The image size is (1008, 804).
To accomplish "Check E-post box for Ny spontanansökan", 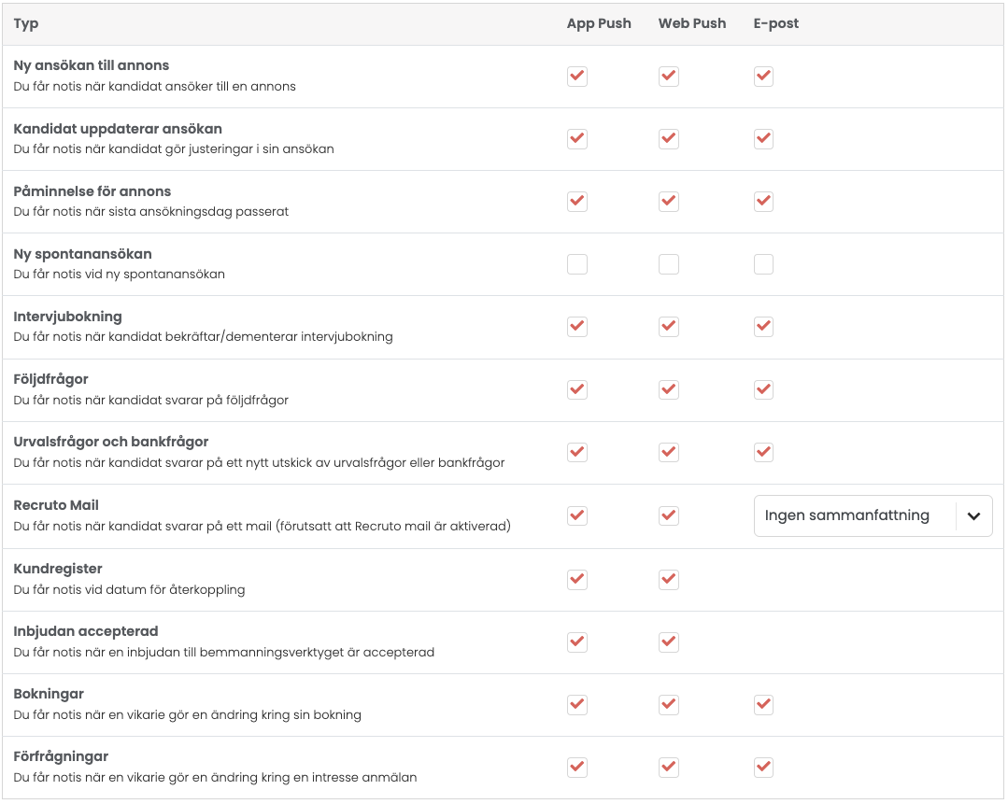I will pos(763,264).
